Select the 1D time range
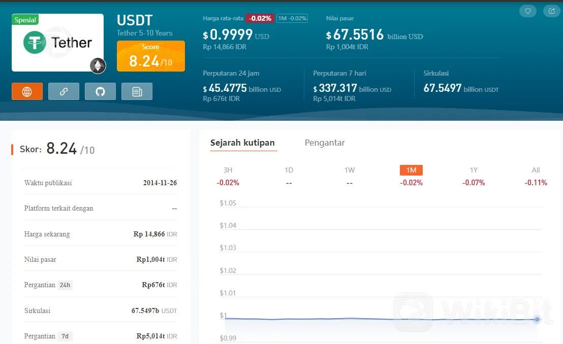Screen dimensions: 563x344 coord(289,170)
